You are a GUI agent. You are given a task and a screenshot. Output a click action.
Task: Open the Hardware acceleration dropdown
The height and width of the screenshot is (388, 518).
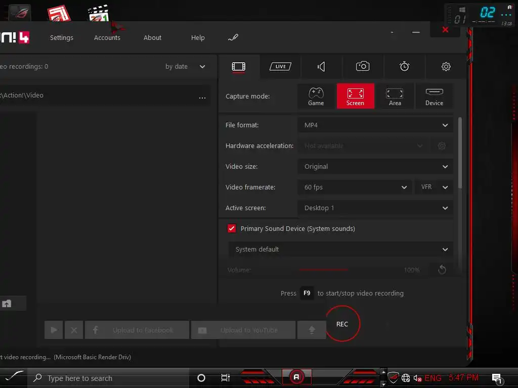coord(363,146)
